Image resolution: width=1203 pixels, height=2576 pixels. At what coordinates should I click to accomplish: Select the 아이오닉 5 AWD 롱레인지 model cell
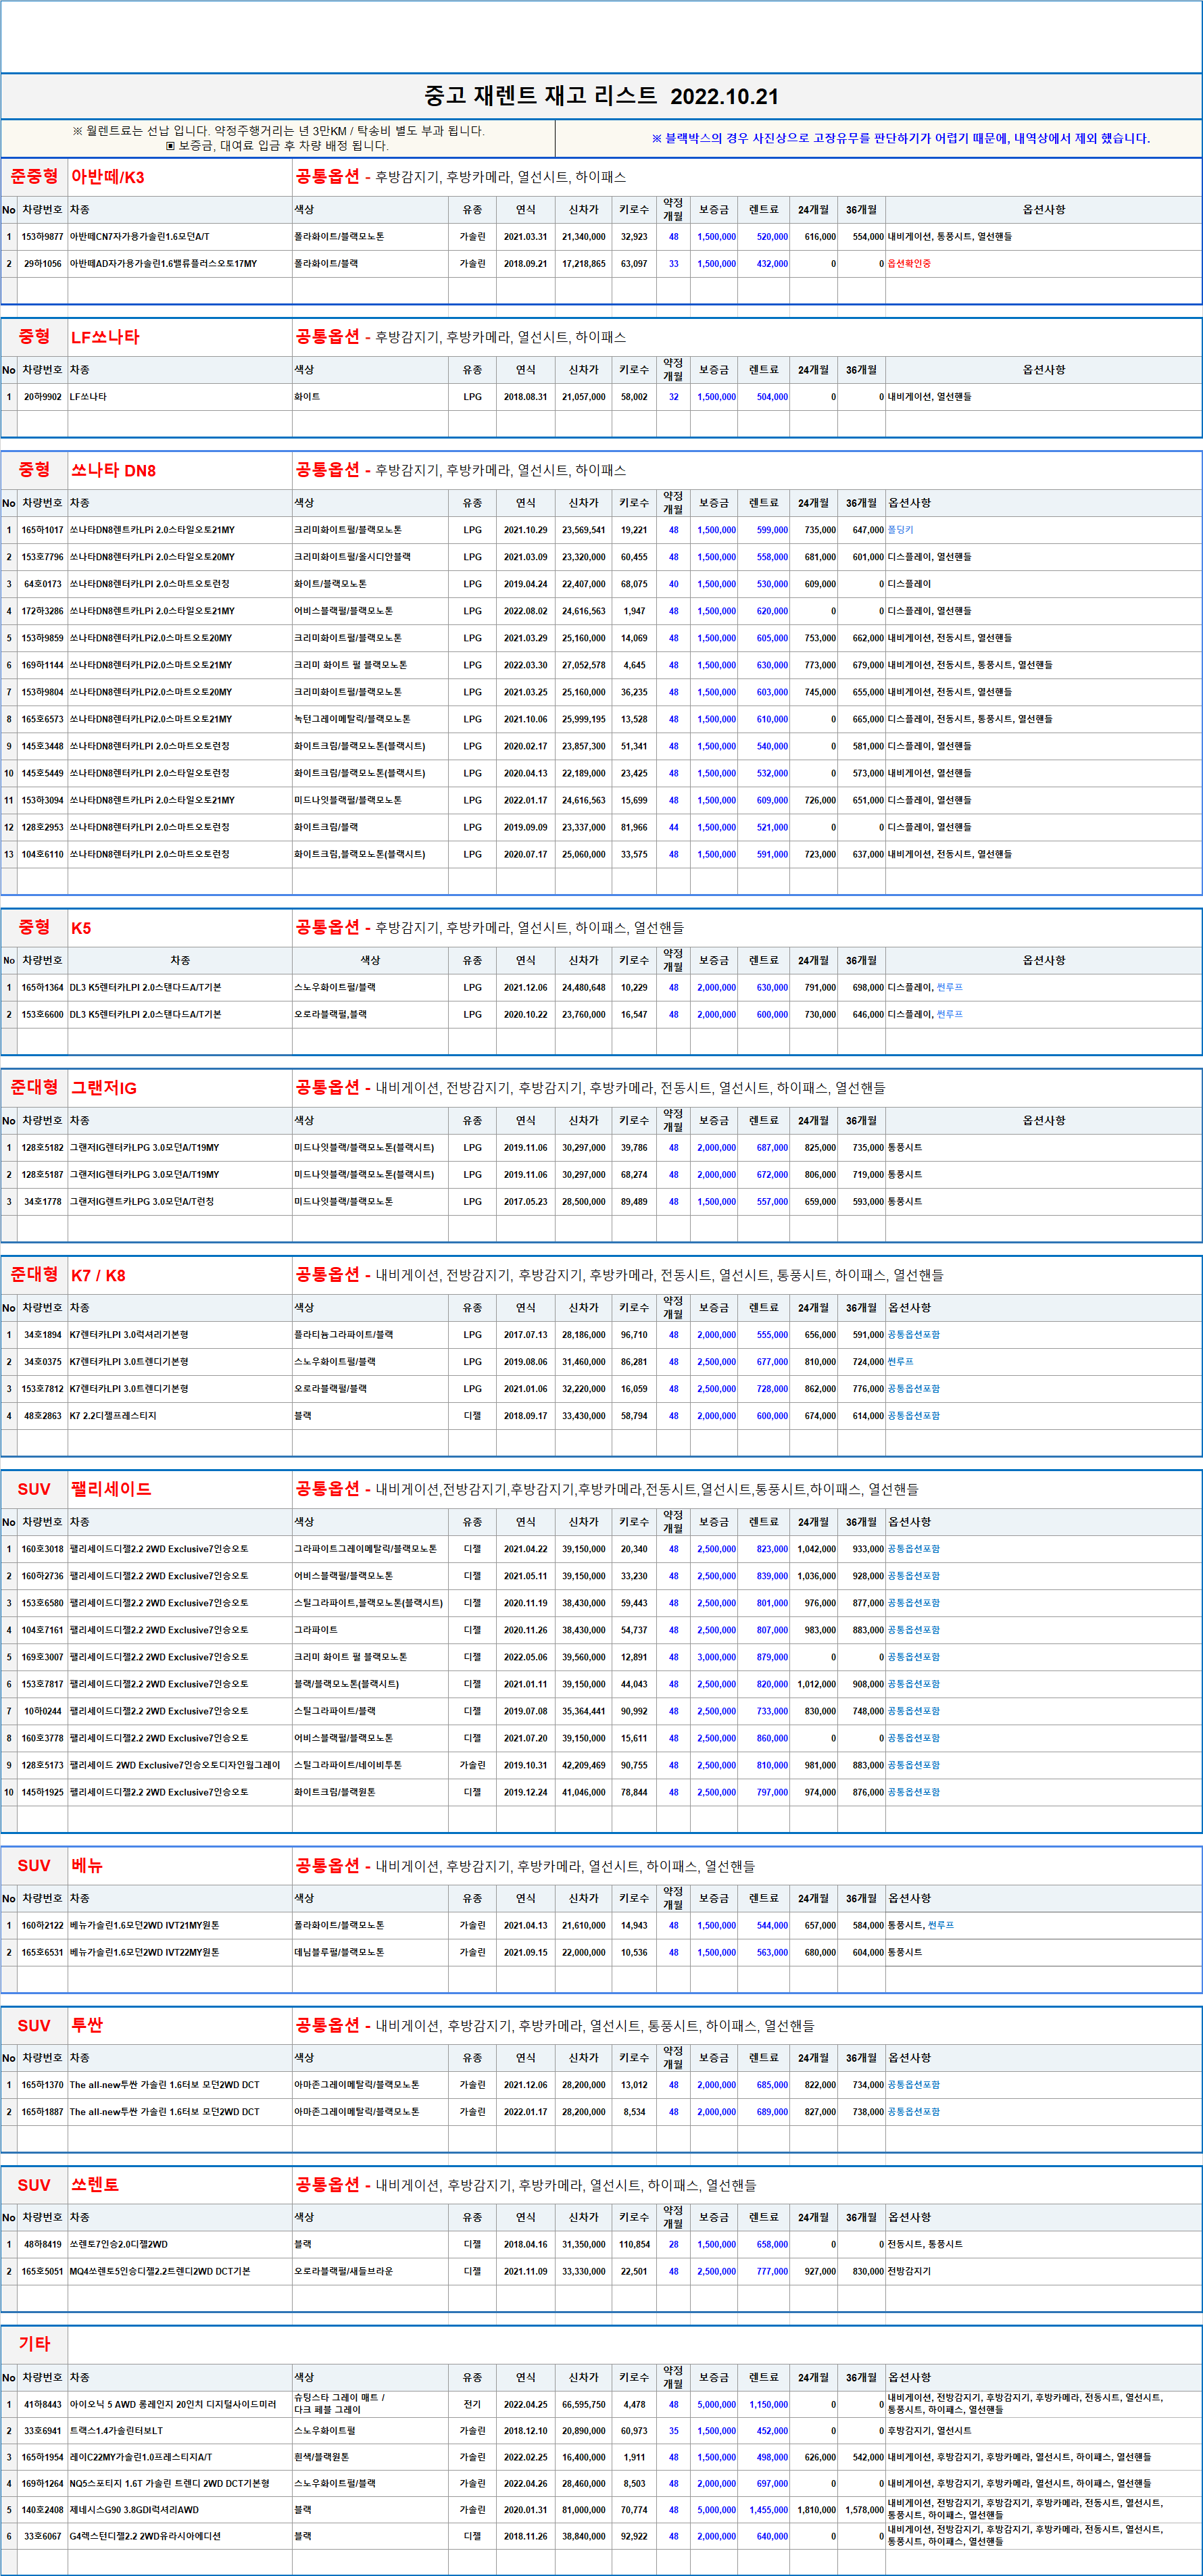click(173, 2404)
